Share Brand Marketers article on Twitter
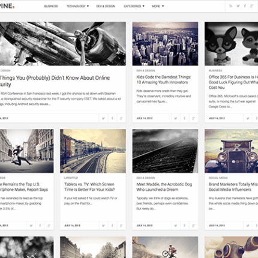258x258 pixels. (248, 226)
